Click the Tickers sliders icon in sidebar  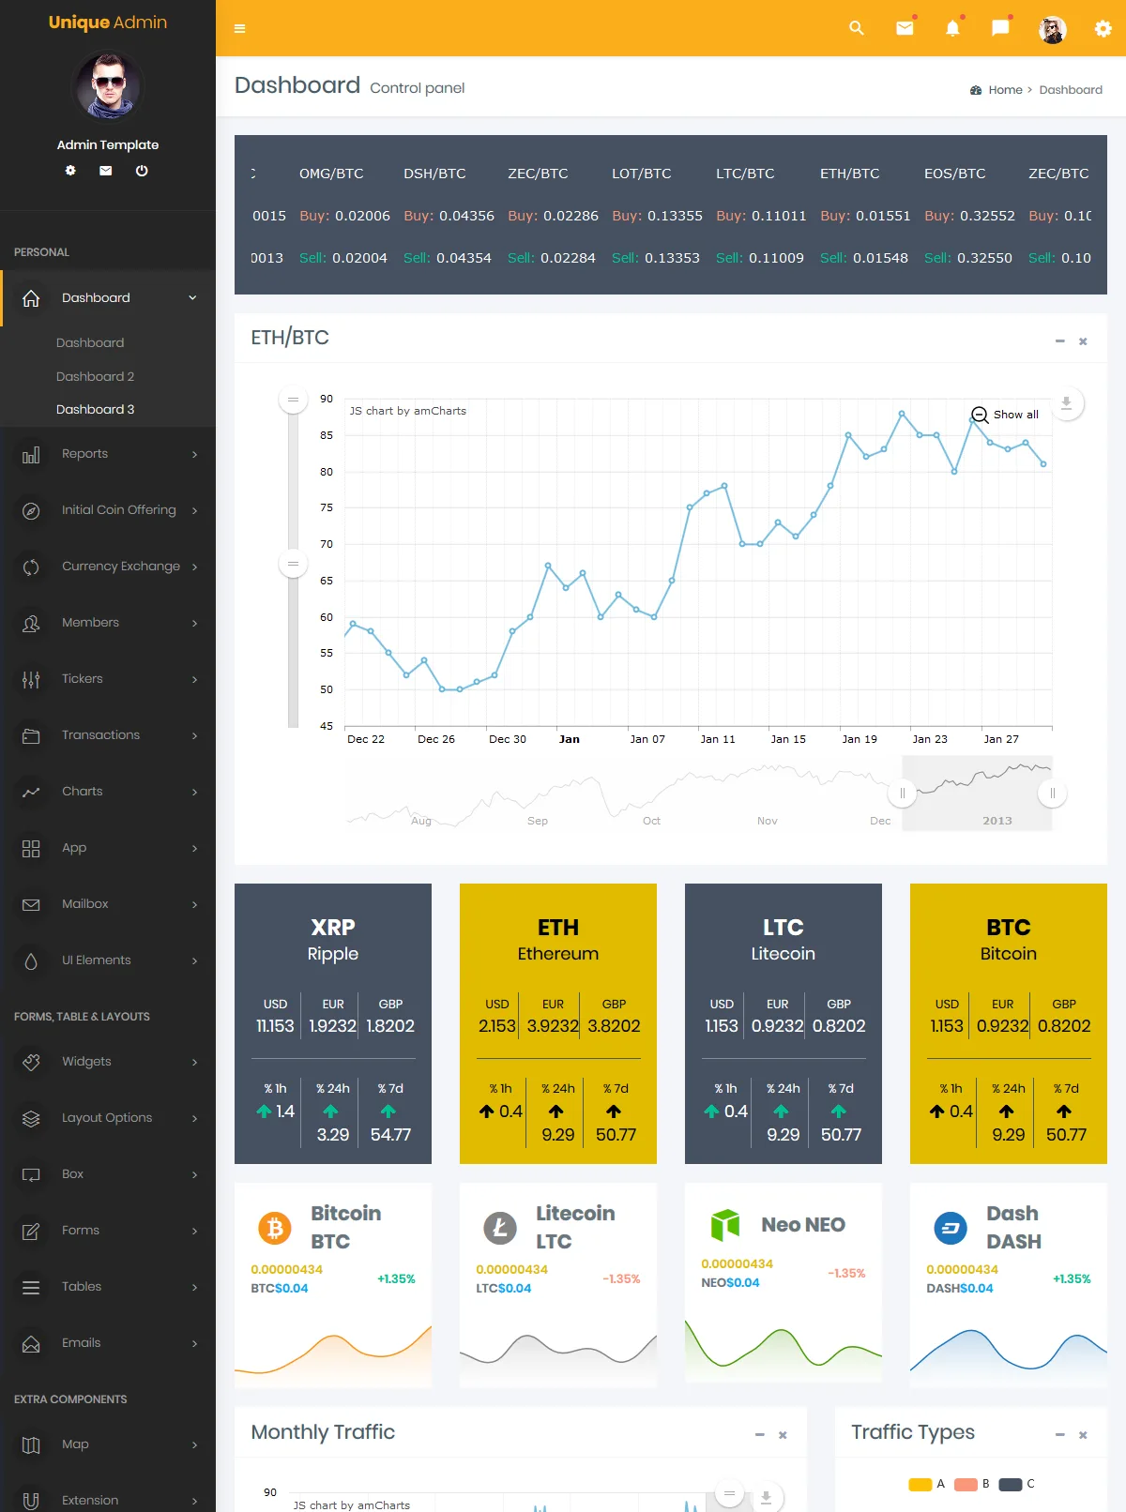pos(31,680)
